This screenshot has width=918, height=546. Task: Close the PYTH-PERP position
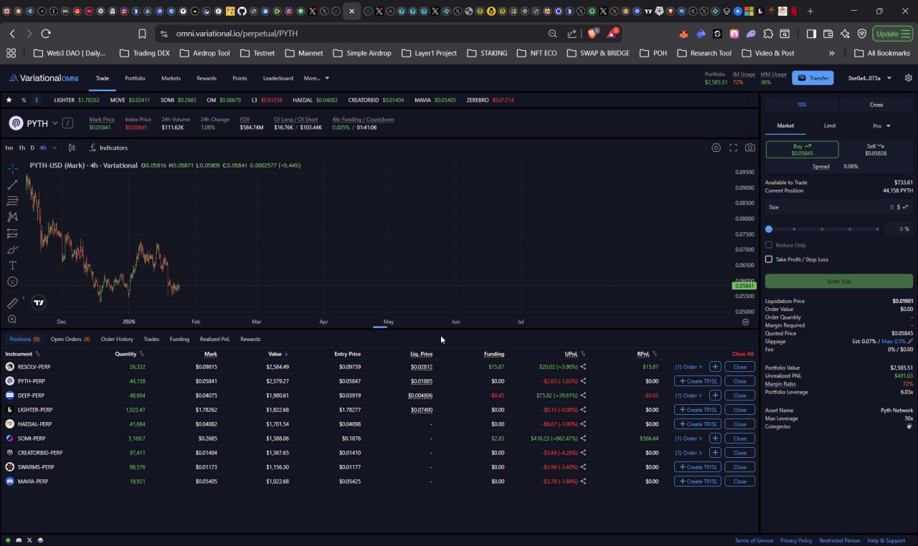coord(739,381)
